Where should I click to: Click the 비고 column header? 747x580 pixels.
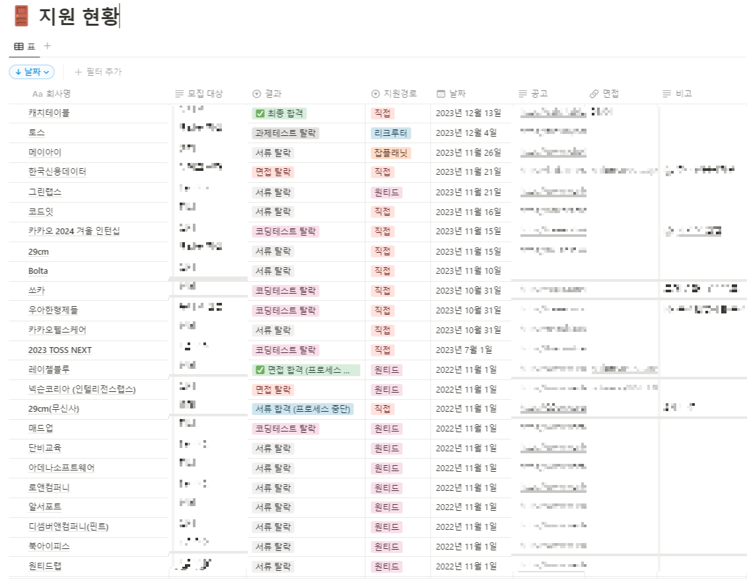pyautogui.click(x=677, y=94)
